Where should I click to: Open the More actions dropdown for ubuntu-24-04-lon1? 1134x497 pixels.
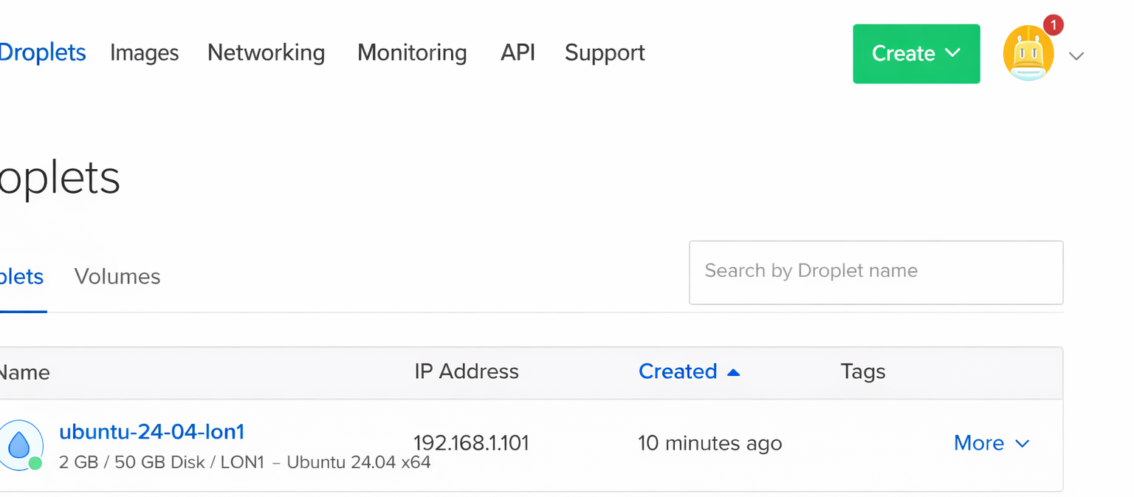click(992, 443)
